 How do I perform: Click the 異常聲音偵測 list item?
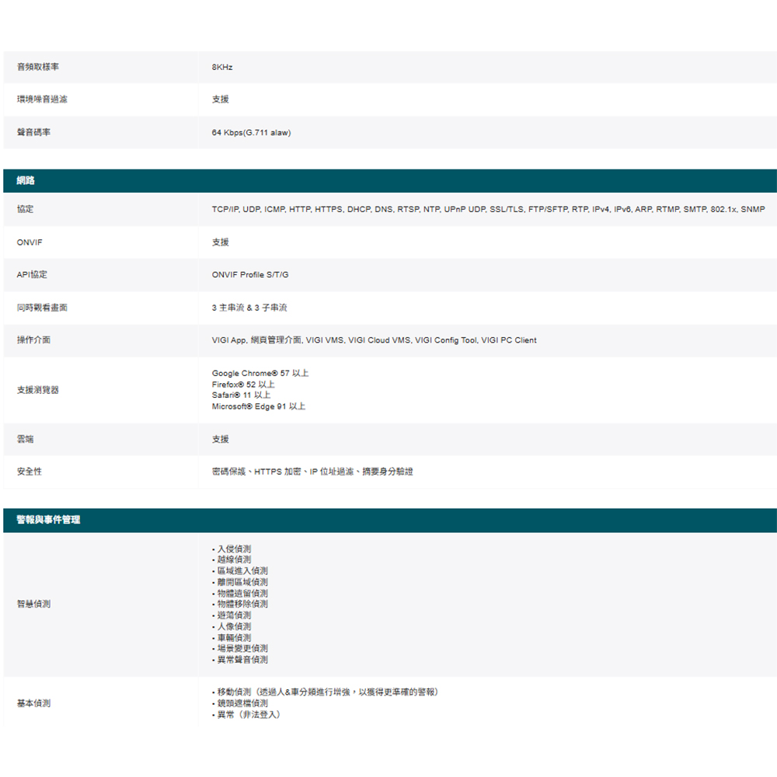242,660
